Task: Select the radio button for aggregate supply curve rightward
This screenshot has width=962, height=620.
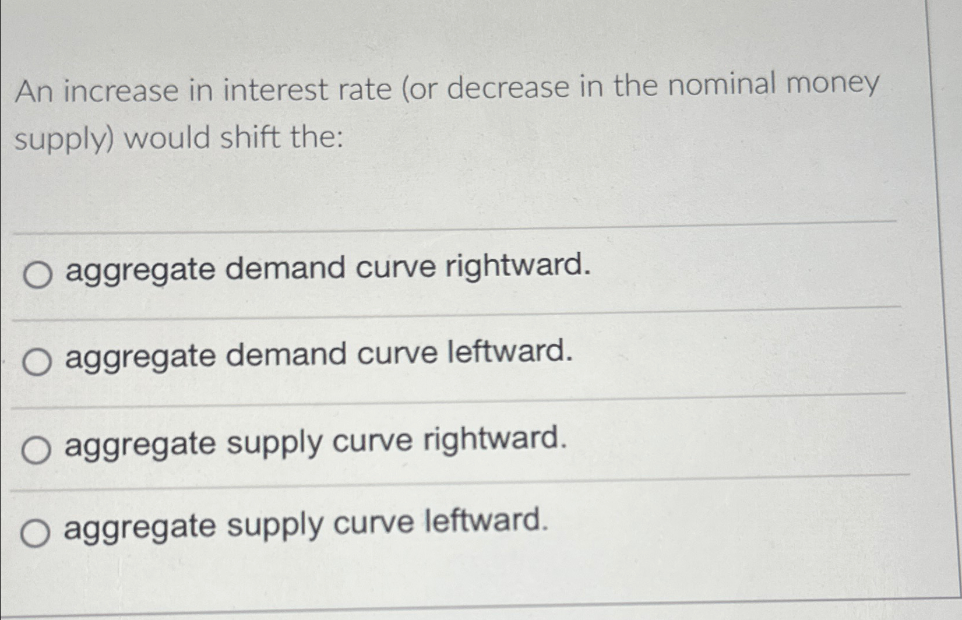Action: (x=37, y=446)
